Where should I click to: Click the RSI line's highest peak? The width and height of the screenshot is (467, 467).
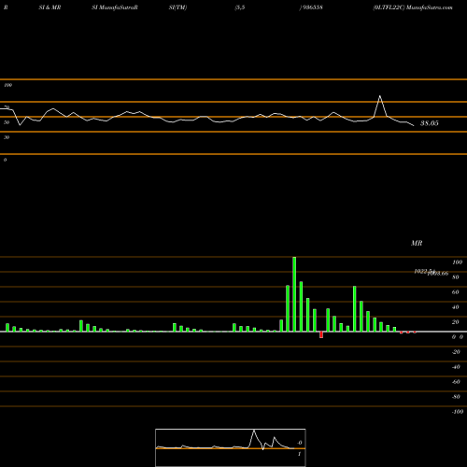380,96
